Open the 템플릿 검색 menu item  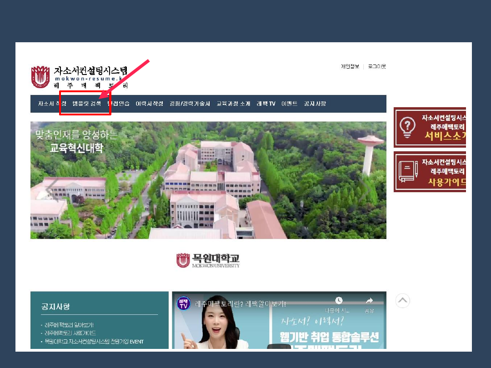point(87,104)
